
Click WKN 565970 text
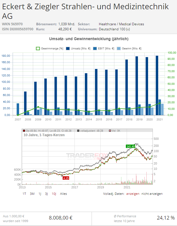tap(12, 24)
